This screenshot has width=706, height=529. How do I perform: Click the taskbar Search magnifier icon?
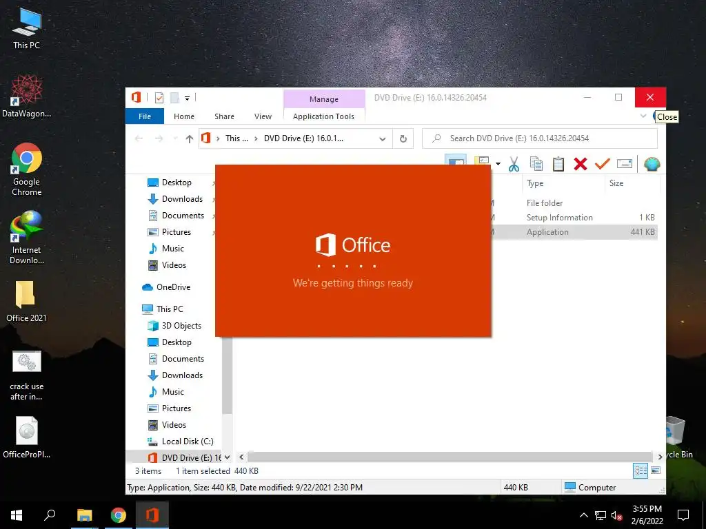point(50,515)
